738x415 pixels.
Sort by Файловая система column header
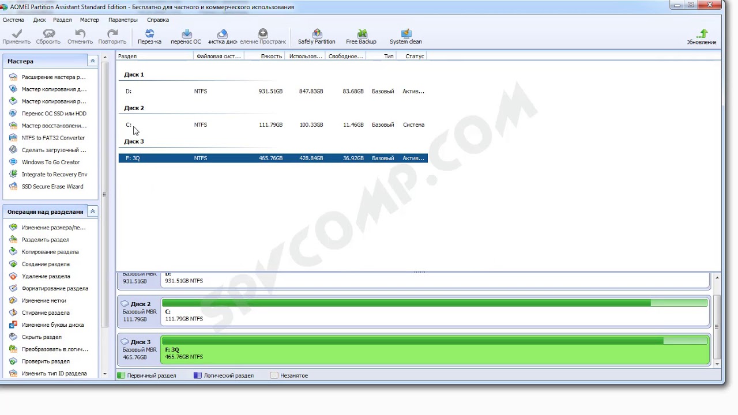(x=219, y=56)
